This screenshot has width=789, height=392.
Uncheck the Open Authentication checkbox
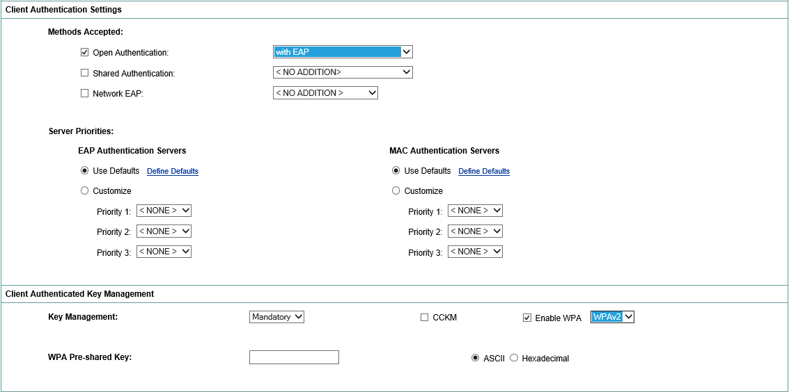[85, 52]
